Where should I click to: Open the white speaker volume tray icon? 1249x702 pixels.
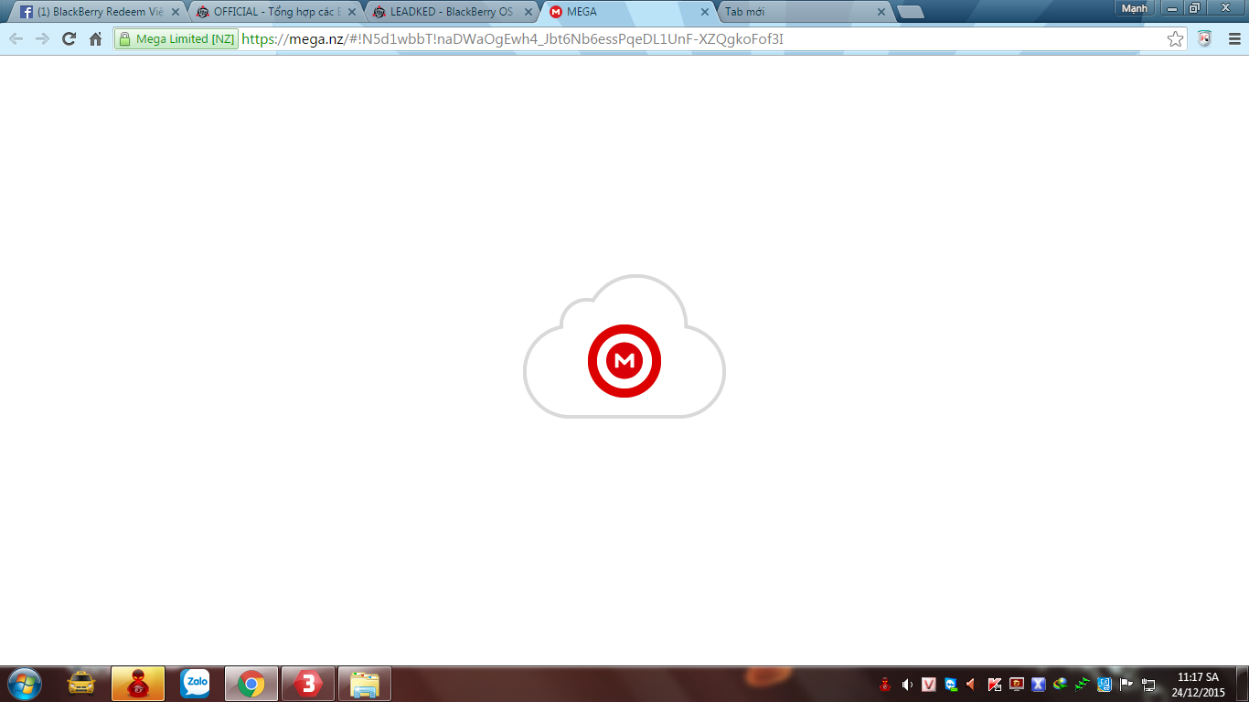[907, 684]
